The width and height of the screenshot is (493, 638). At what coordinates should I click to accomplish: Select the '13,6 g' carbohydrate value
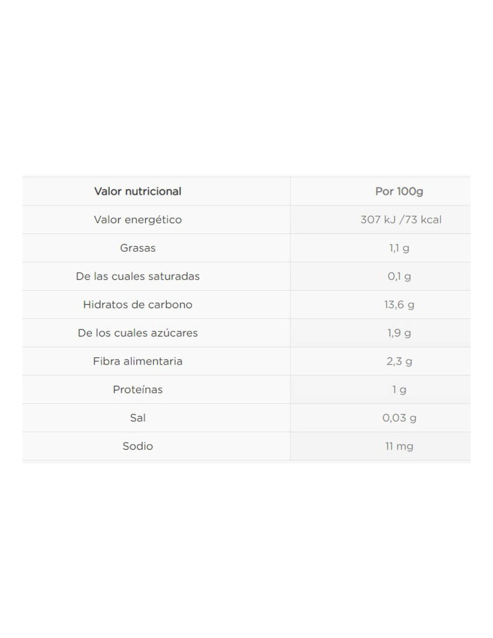[x=399, y=305]
